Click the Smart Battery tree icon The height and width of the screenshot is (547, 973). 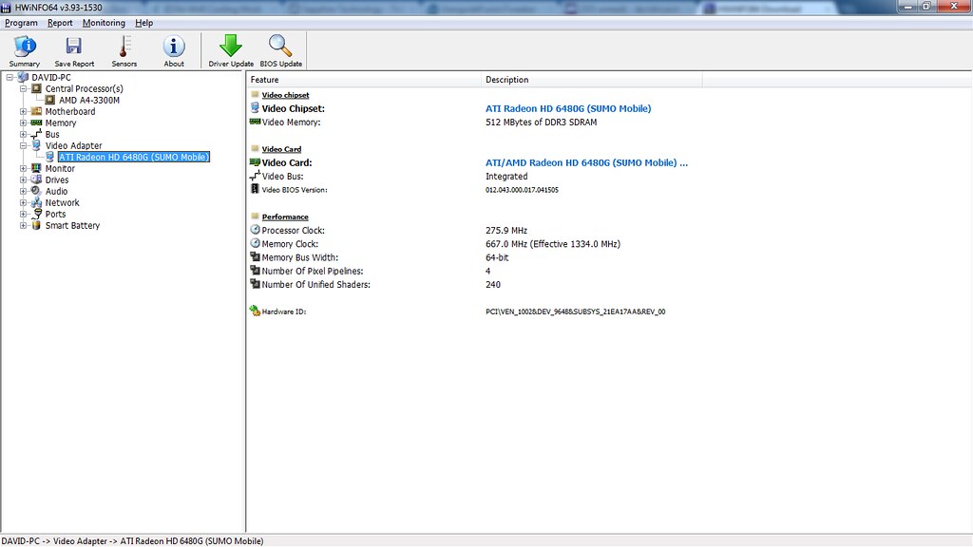pos(37,225)
